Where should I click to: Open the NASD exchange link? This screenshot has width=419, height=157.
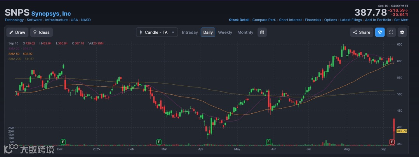(x=86, y=20)
